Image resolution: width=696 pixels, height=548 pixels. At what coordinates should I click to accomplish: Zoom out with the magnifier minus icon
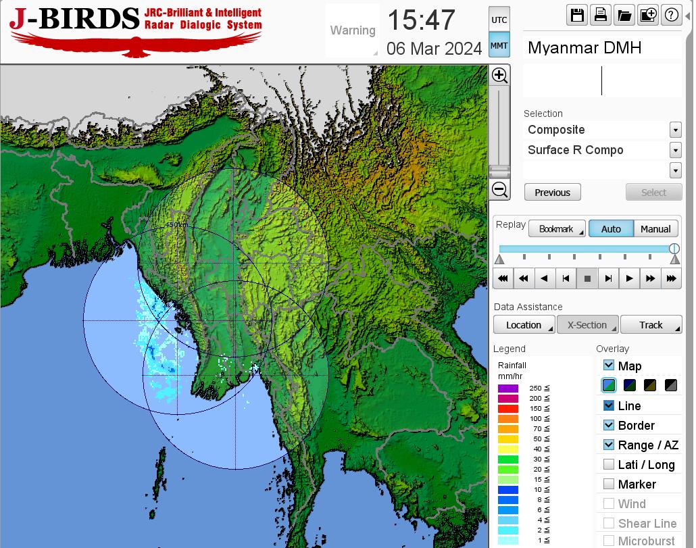[x=499, y=190]
